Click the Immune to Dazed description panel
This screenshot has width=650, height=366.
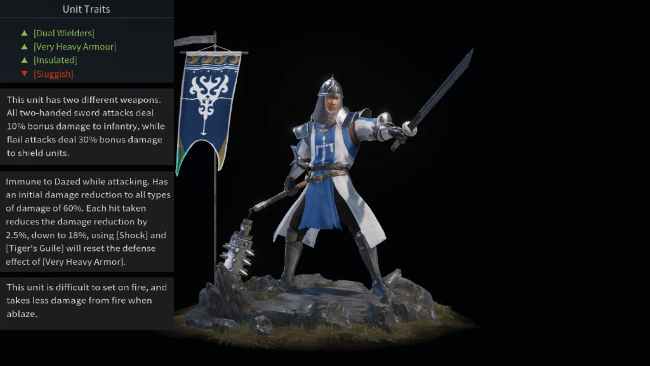[x=86, y=222]
